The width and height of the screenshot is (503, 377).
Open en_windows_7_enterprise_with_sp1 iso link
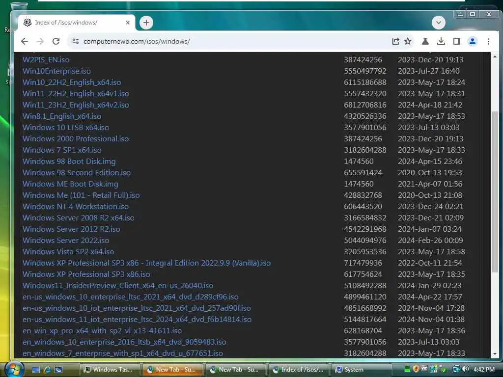point(122,353)
